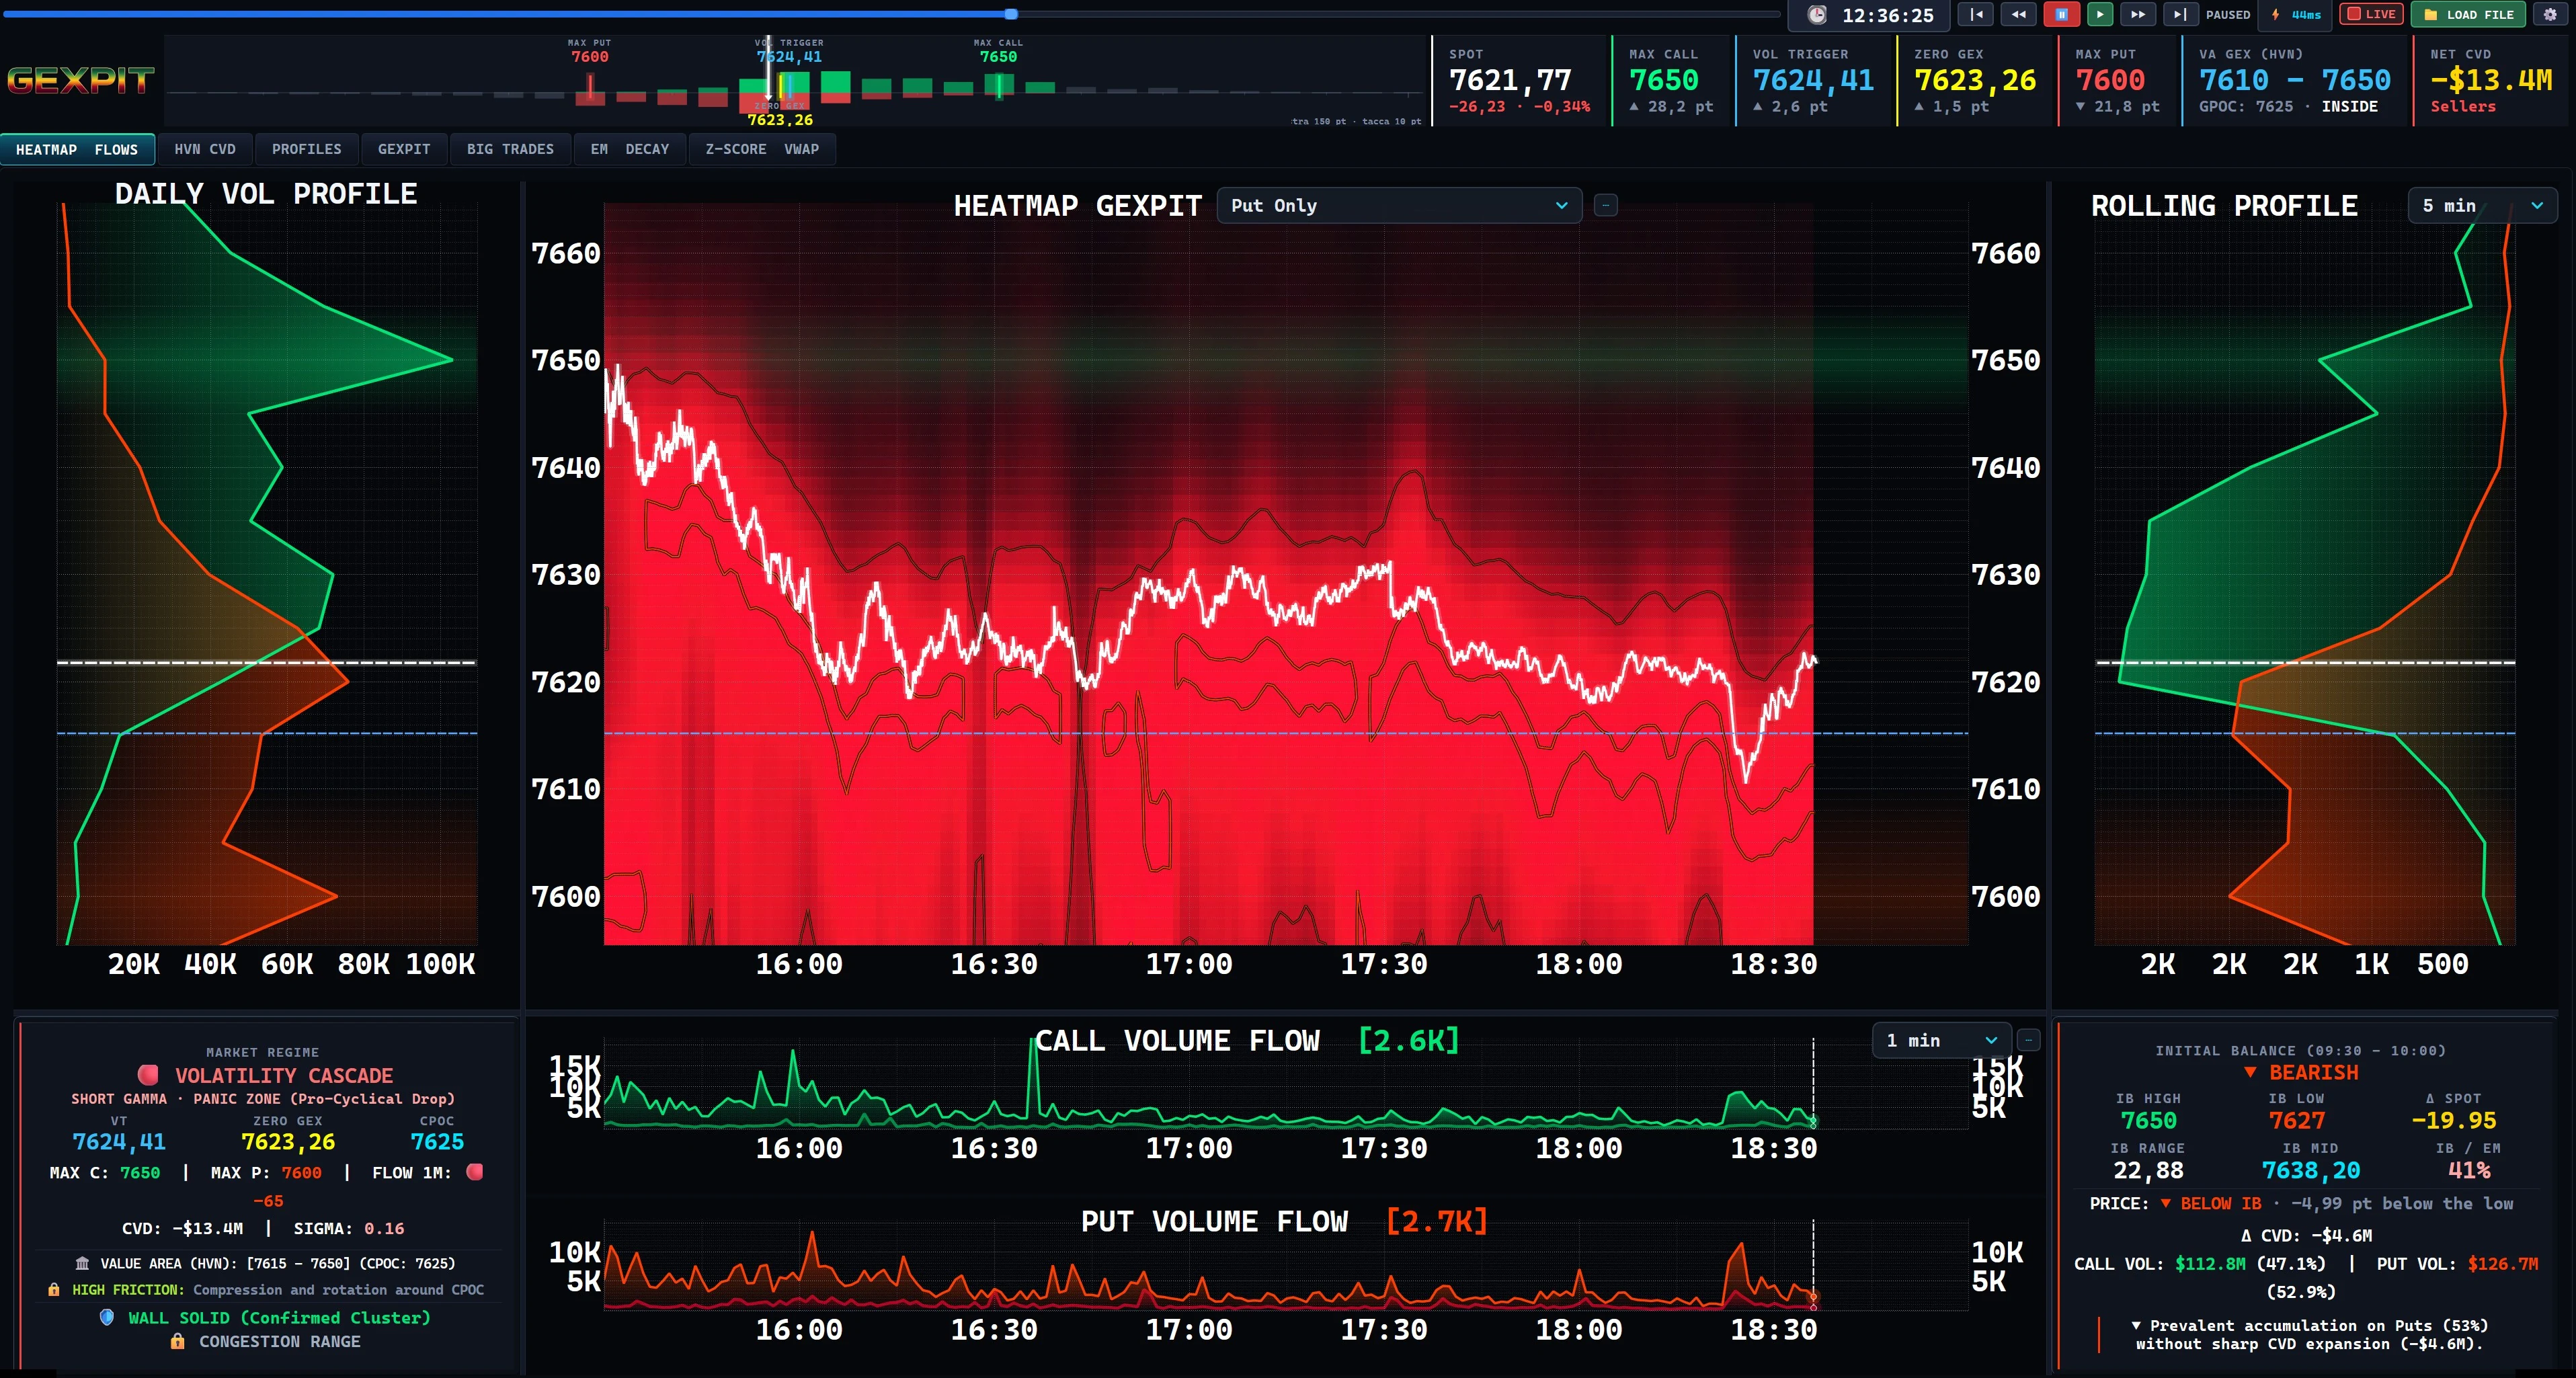Click the VOL TRIGGER value 7624,41 in header
Image resolution: width=2576 pixels, height=1378 pixels.
1813,80
